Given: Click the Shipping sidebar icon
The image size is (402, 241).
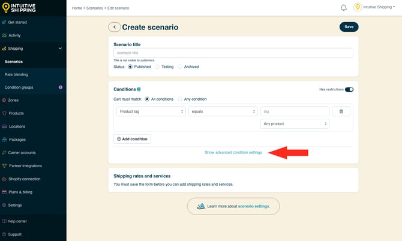Looking at the screenshot, I should point(4,49).
